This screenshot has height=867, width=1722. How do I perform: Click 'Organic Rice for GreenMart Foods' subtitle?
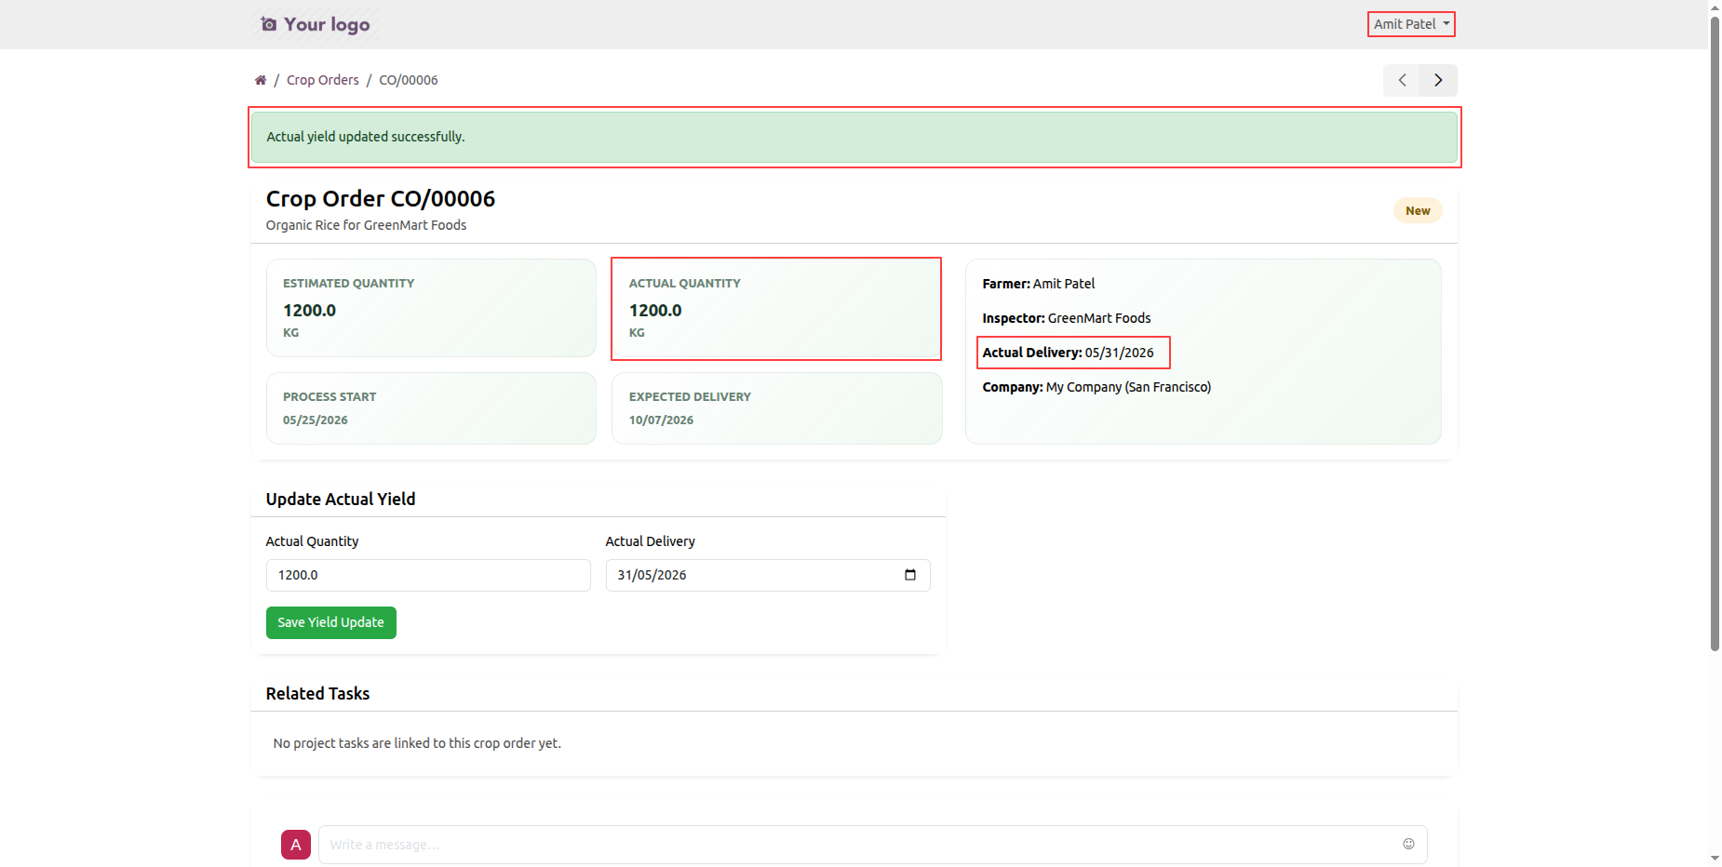tap(367, 225)
